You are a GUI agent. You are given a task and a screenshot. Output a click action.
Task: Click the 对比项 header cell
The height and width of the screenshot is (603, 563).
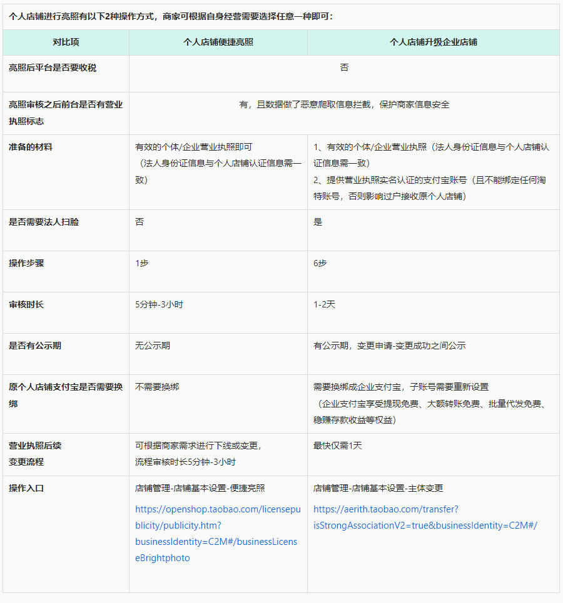click(65, 41)
